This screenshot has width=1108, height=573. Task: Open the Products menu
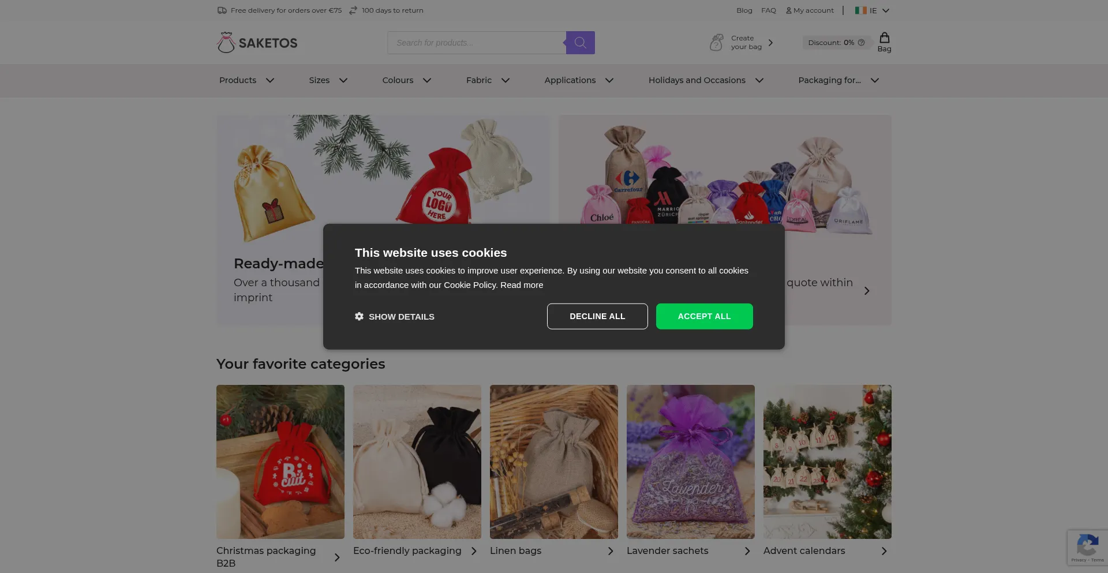pos(238,80)
